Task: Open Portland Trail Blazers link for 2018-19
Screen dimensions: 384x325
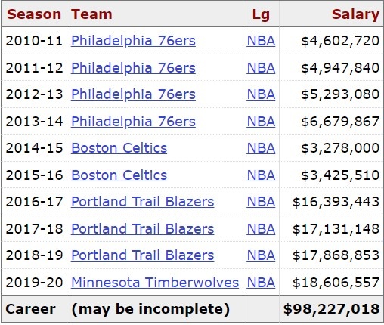Action: point(143,255)
